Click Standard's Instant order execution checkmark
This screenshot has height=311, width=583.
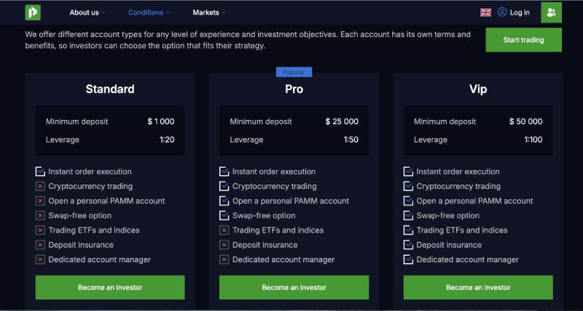[40, 171]
